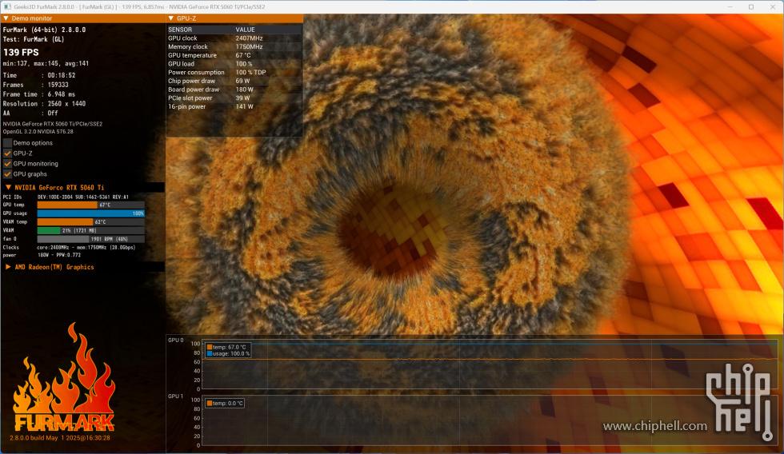This screenshot has width=784, height=454.
Task: Click the VRAM temp 62°C bar
Action: click(x=91, y=221)
